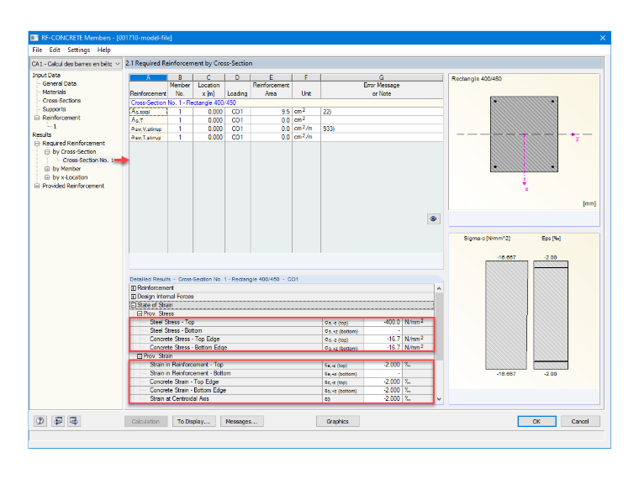This screenshot has height=479, width=639.
Task: Select Steel Stress - Top row
Action: pyautogui.click(x=282, y=322)
